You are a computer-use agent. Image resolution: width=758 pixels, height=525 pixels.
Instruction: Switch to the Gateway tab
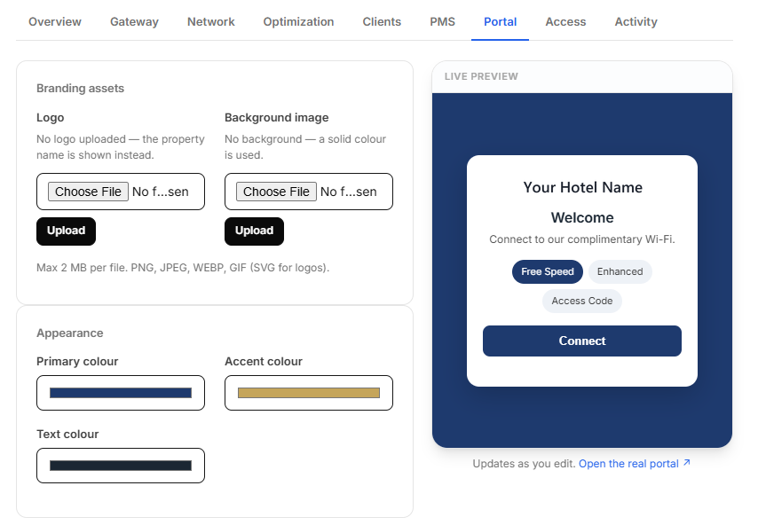pos(134,22)
